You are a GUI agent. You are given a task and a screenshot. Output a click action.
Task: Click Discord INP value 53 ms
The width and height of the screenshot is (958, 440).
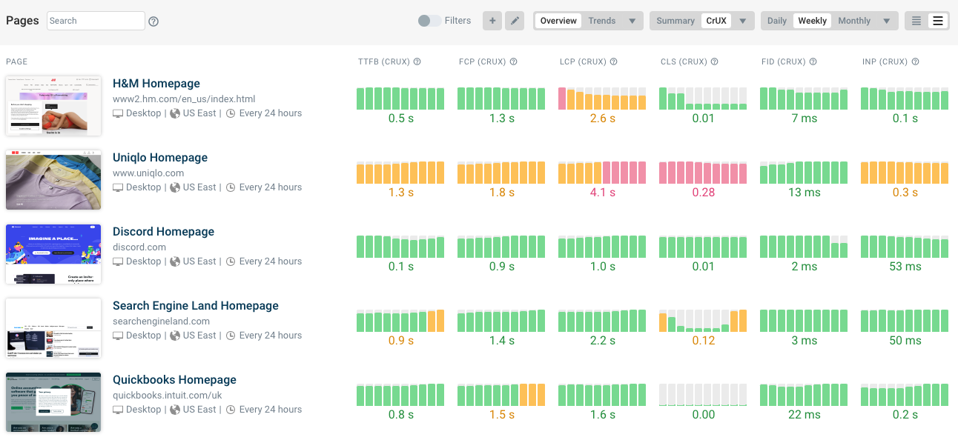905,267
